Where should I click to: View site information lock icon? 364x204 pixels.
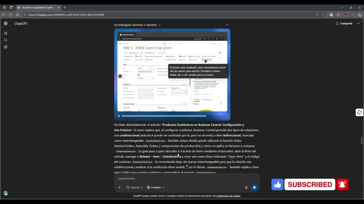(x=25, y=15)
